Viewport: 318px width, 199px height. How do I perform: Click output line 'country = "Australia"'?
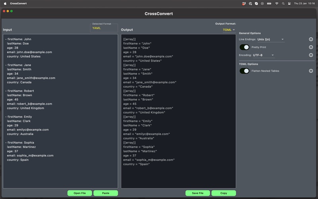[139, 138]
